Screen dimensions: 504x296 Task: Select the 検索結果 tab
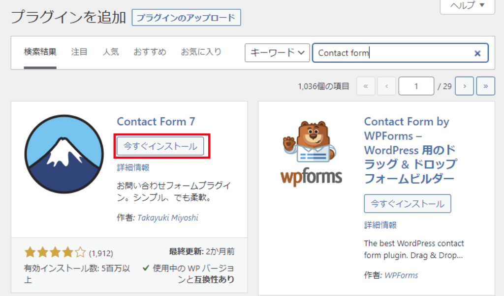pos(40,52)
